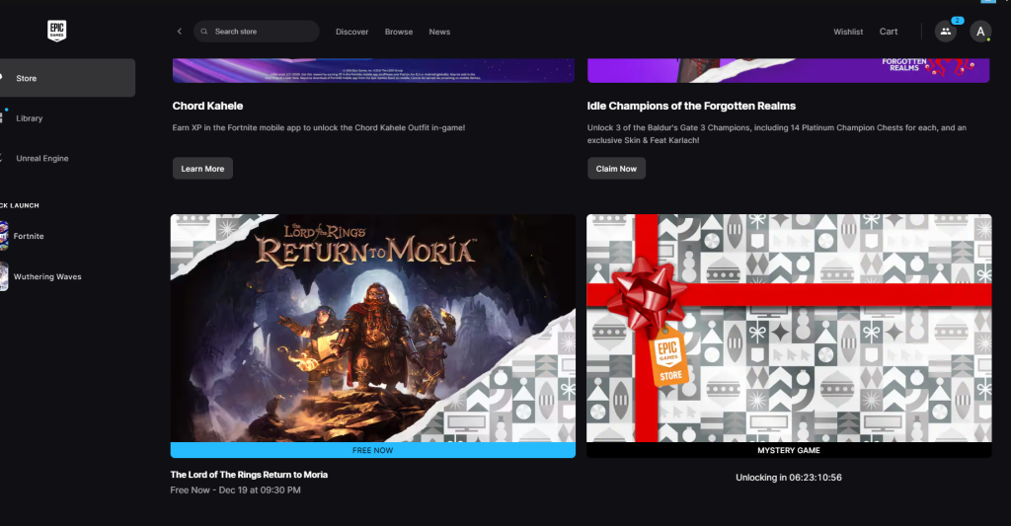
Task: Click the Idle Champions description text
Action: [x=776, y=134]
